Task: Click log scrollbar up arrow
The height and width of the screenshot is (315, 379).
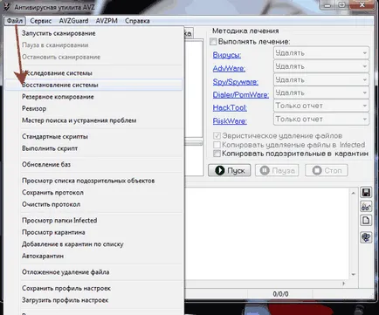Action: (x=353, y=193)
